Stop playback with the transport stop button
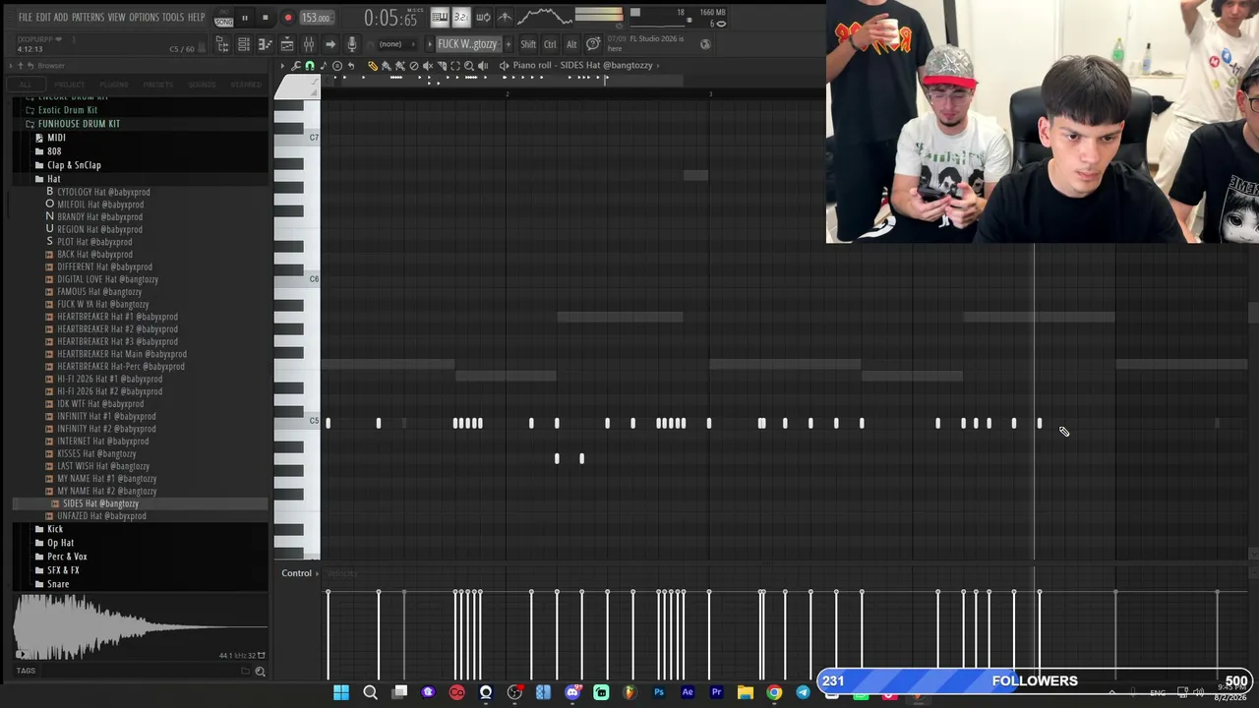Image resolution: width=1259 pixels, height=708 pixels. coord(265,18)
